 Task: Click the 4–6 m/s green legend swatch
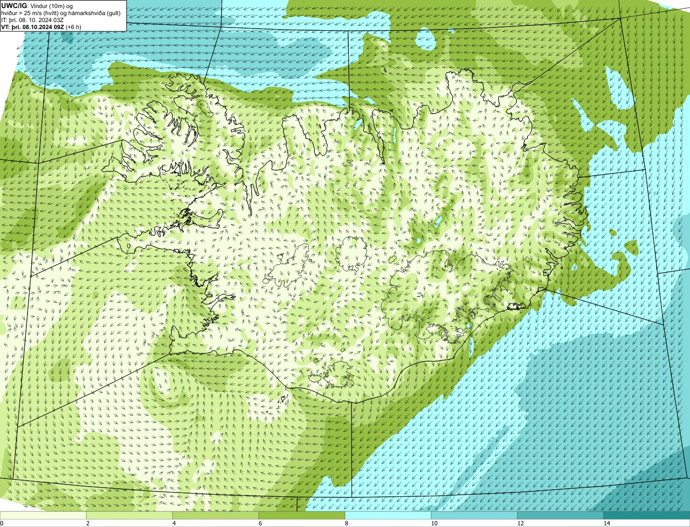pyautogui.click(x=216, y=515)
